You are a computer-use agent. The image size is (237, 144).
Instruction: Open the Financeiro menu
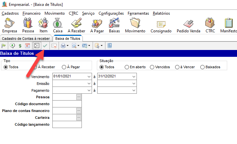tap(31, 13)
